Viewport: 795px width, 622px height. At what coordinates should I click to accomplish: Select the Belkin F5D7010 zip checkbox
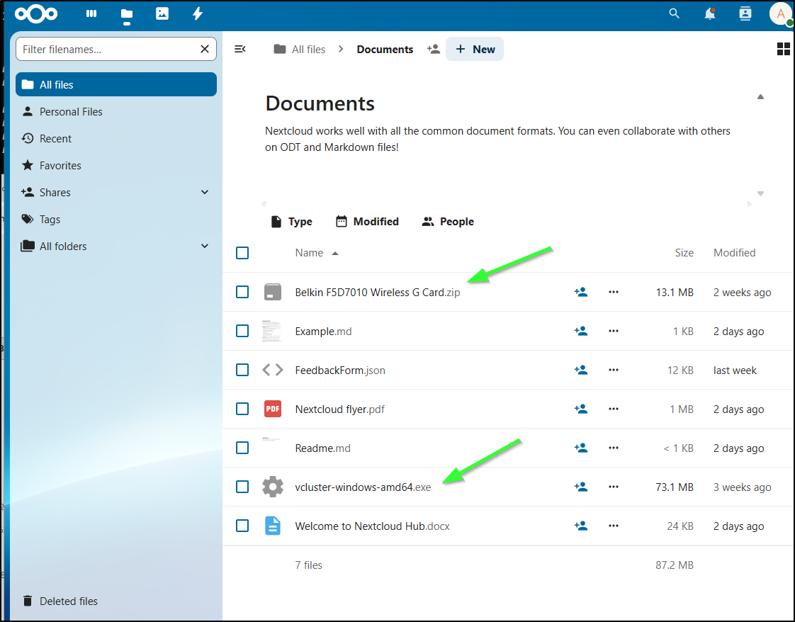click(242, 292)
